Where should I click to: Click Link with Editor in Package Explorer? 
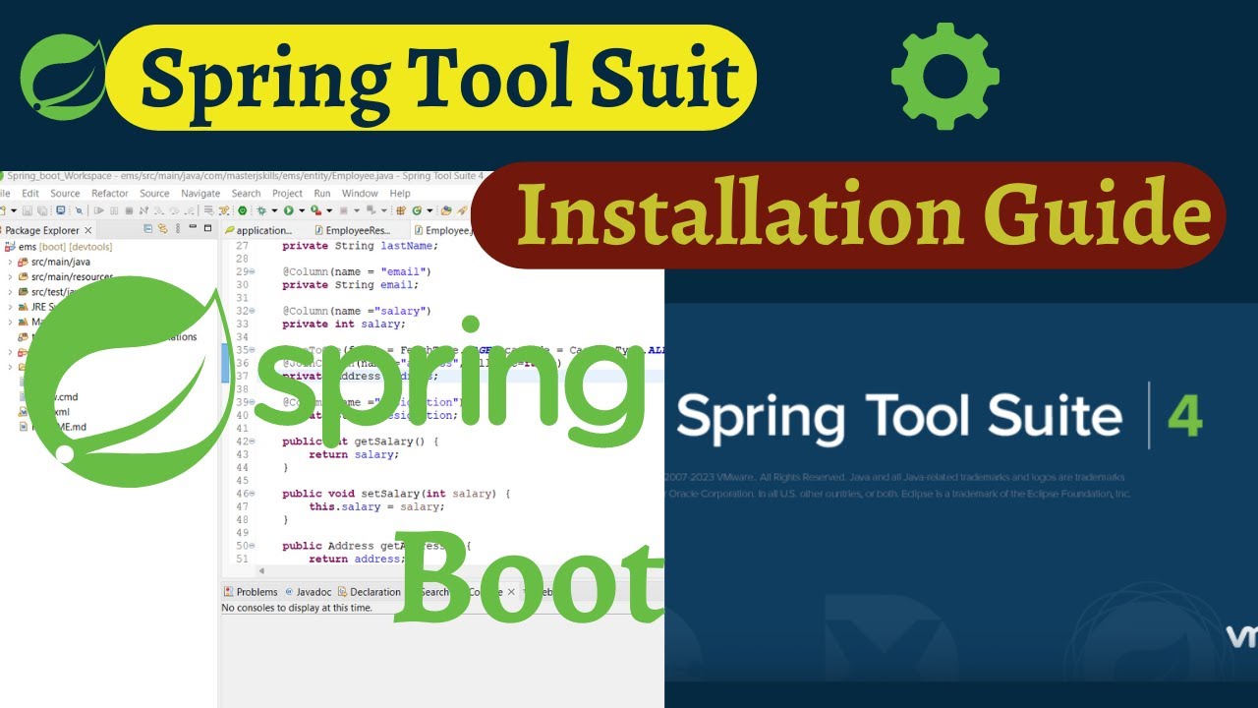pos(163,229)
